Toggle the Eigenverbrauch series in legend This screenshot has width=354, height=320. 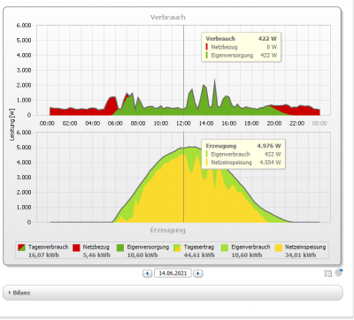[x=245, y=251]
